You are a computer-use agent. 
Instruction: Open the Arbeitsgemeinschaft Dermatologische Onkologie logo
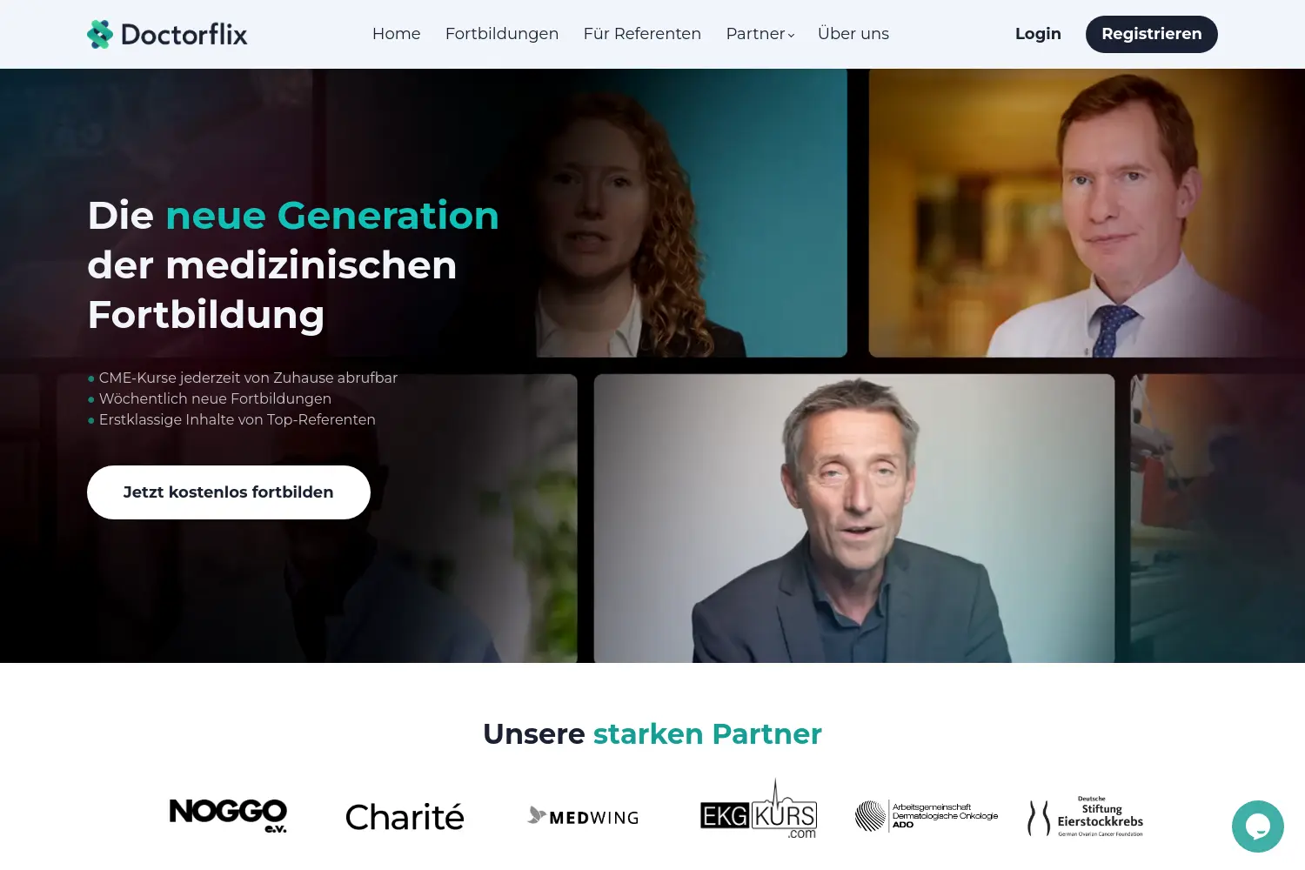927,816
